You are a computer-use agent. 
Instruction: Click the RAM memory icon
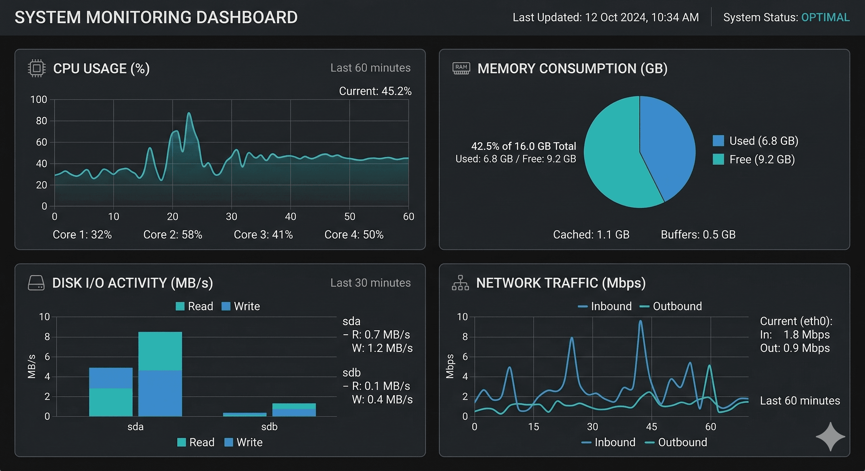tap(461, 68)
